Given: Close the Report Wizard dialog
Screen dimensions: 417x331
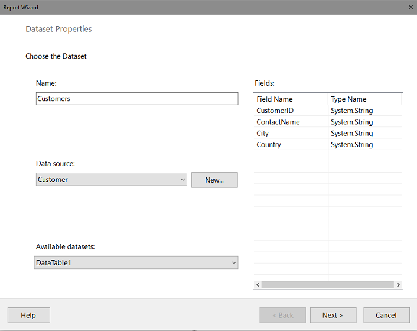Looking at the screenshot, I should click(411, 7).
